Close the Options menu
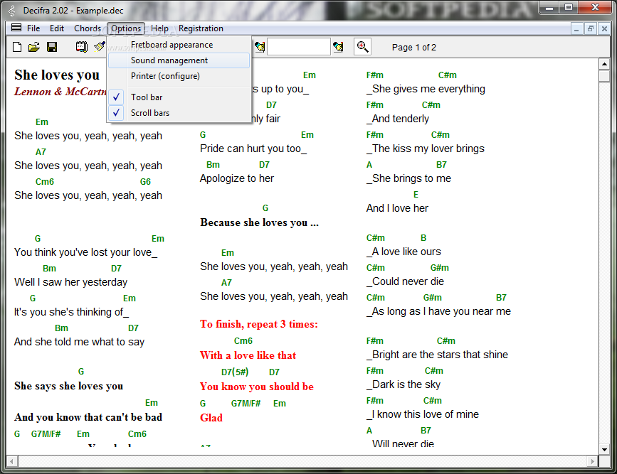Image resolution: width=617 pixels, height=474 pixels. click(126, 28)
